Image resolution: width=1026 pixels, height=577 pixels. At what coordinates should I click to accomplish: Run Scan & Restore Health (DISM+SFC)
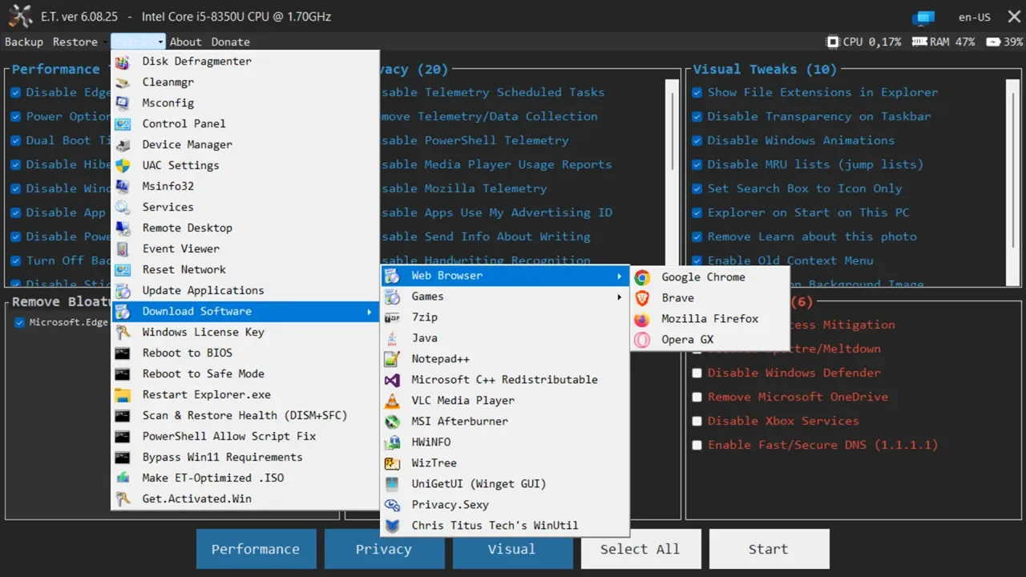[x=244, y=415]
